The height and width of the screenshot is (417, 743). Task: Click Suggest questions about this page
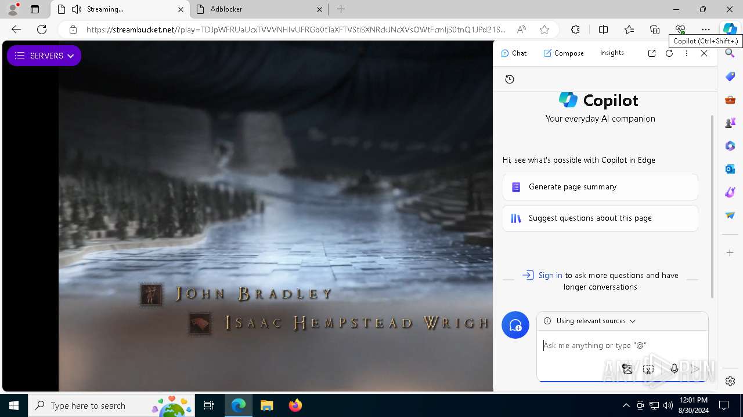coord(600,218)
